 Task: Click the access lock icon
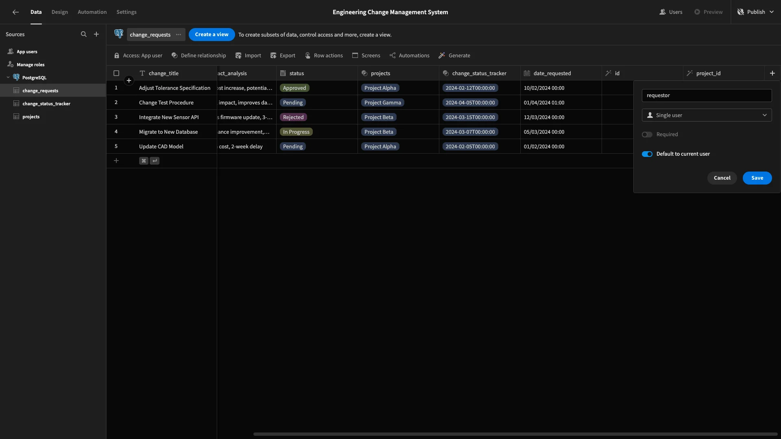pos(117,56)
